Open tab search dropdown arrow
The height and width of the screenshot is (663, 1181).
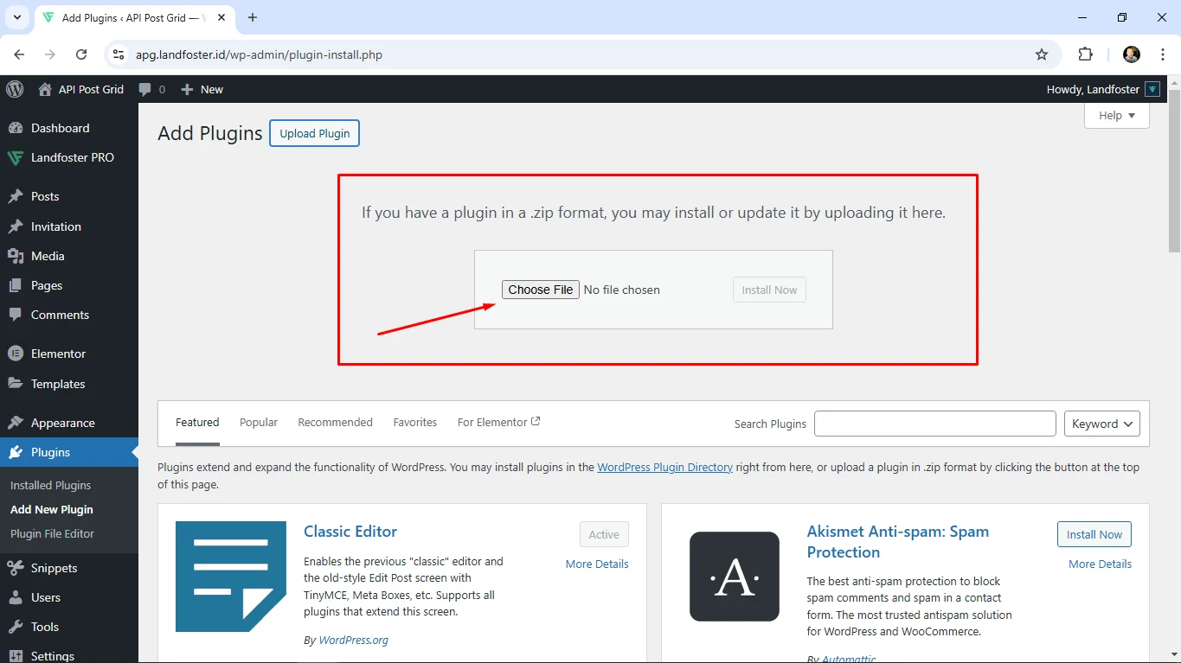pos(16,17)
